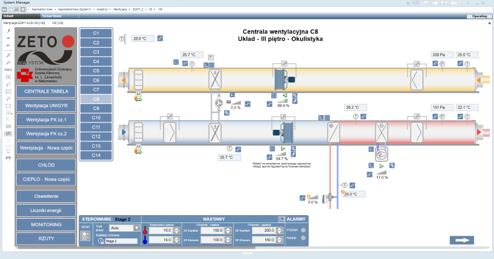Screen dimensions: 494x259
Task: Click trend icon left of 69.4 % exhaust fan
Action: click(269, 104)
